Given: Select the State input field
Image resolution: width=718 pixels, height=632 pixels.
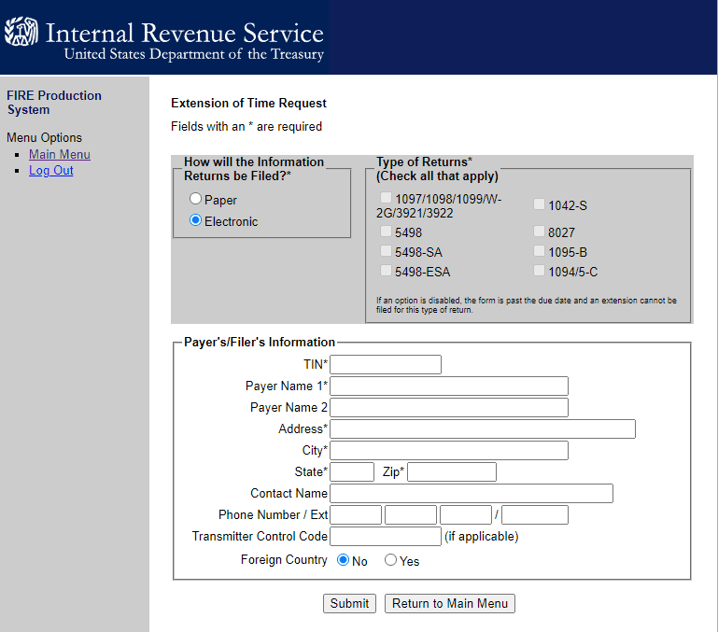Looking at the screenshot, I should 352,471.
